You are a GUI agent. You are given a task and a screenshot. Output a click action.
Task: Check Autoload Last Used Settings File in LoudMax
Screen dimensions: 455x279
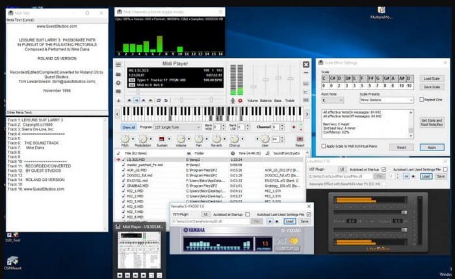tap(445, 169)
